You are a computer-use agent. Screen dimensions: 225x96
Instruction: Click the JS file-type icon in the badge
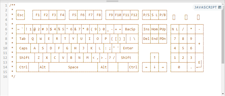219,7
